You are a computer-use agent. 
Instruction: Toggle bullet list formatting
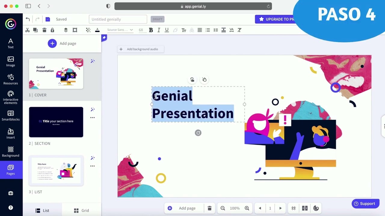pyautogui.click(x=208, y=30)
